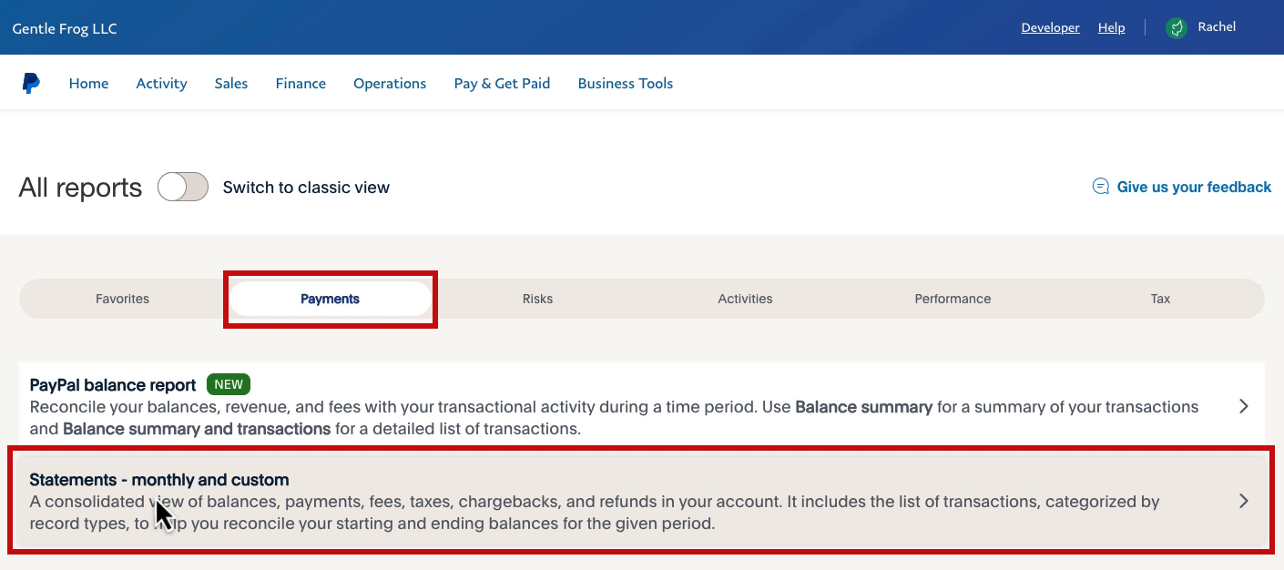Open the Sales menu
Image resolution: width=1284 pixels, height=570 pixels.
click(x=231, y=84)
